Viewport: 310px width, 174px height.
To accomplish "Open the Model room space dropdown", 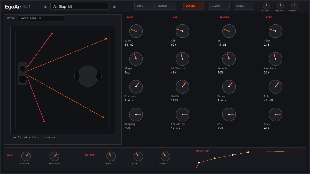I will pyautogui.click(x=41, y=18).
